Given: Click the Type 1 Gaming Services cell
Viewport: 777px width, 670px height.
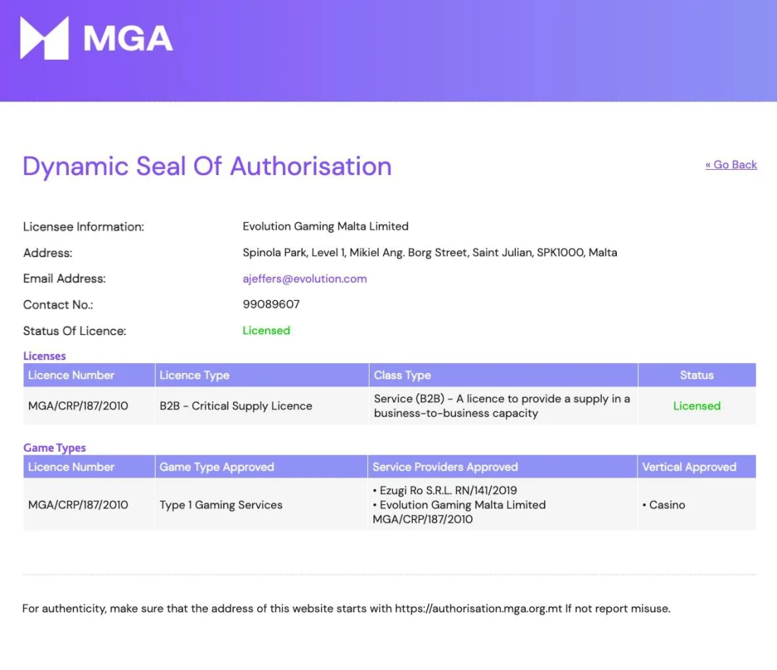Looking at the screenshot, I should coord(221,505).
